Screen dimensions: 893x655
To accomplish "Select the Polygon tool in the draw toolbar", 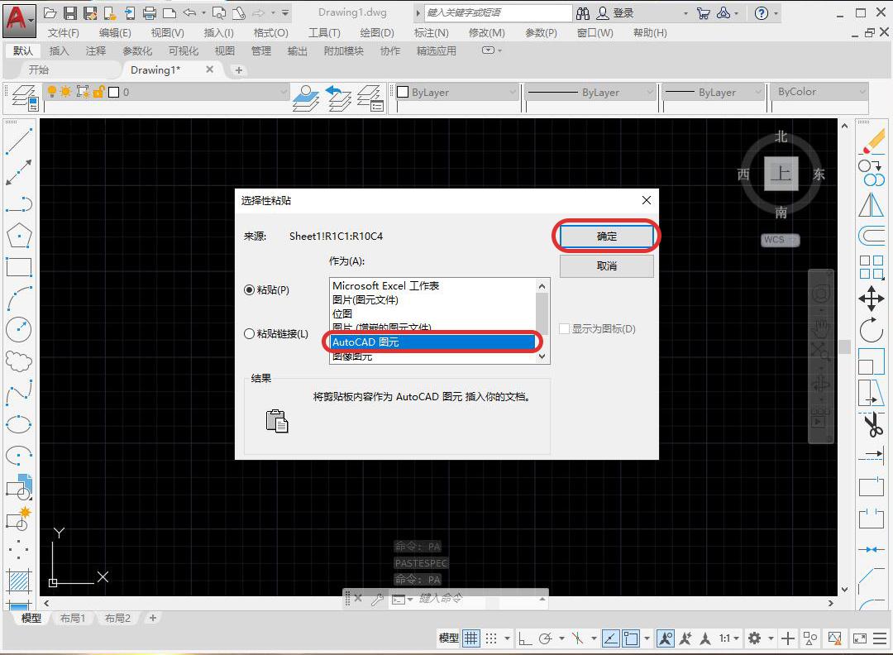I will [x=18, y=235].
